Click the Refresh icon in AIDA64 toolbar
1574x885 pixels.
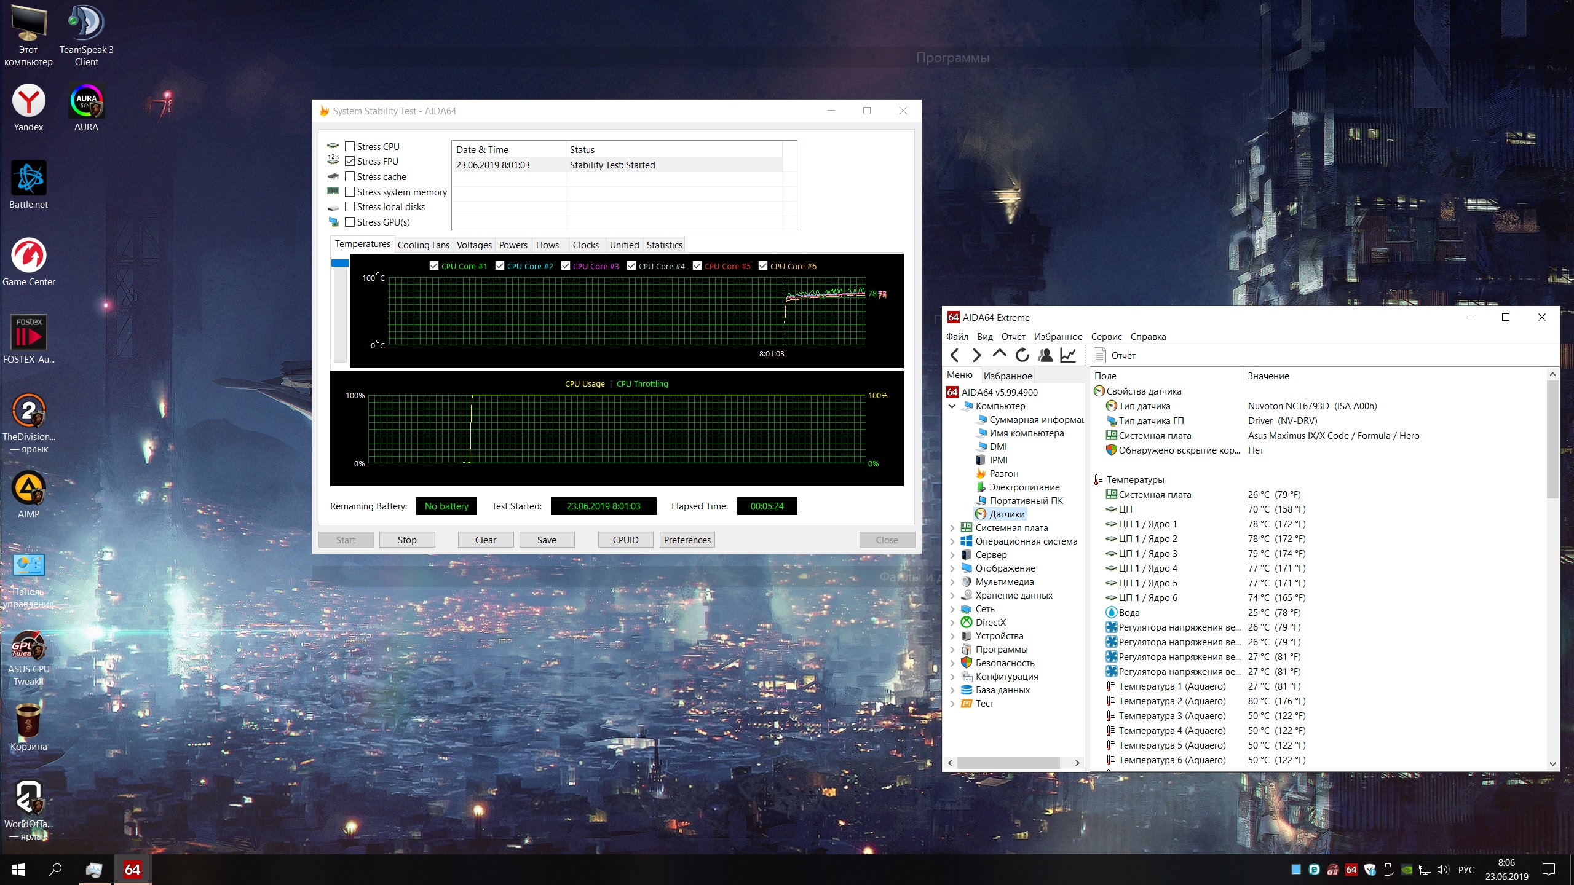[1022, 355]
